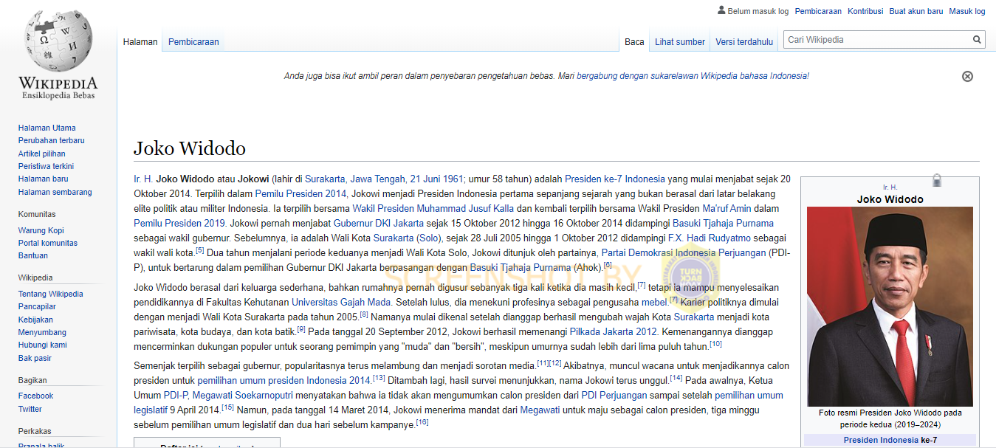
Task: Open the Halaman tab
Action: coord(140,42)
